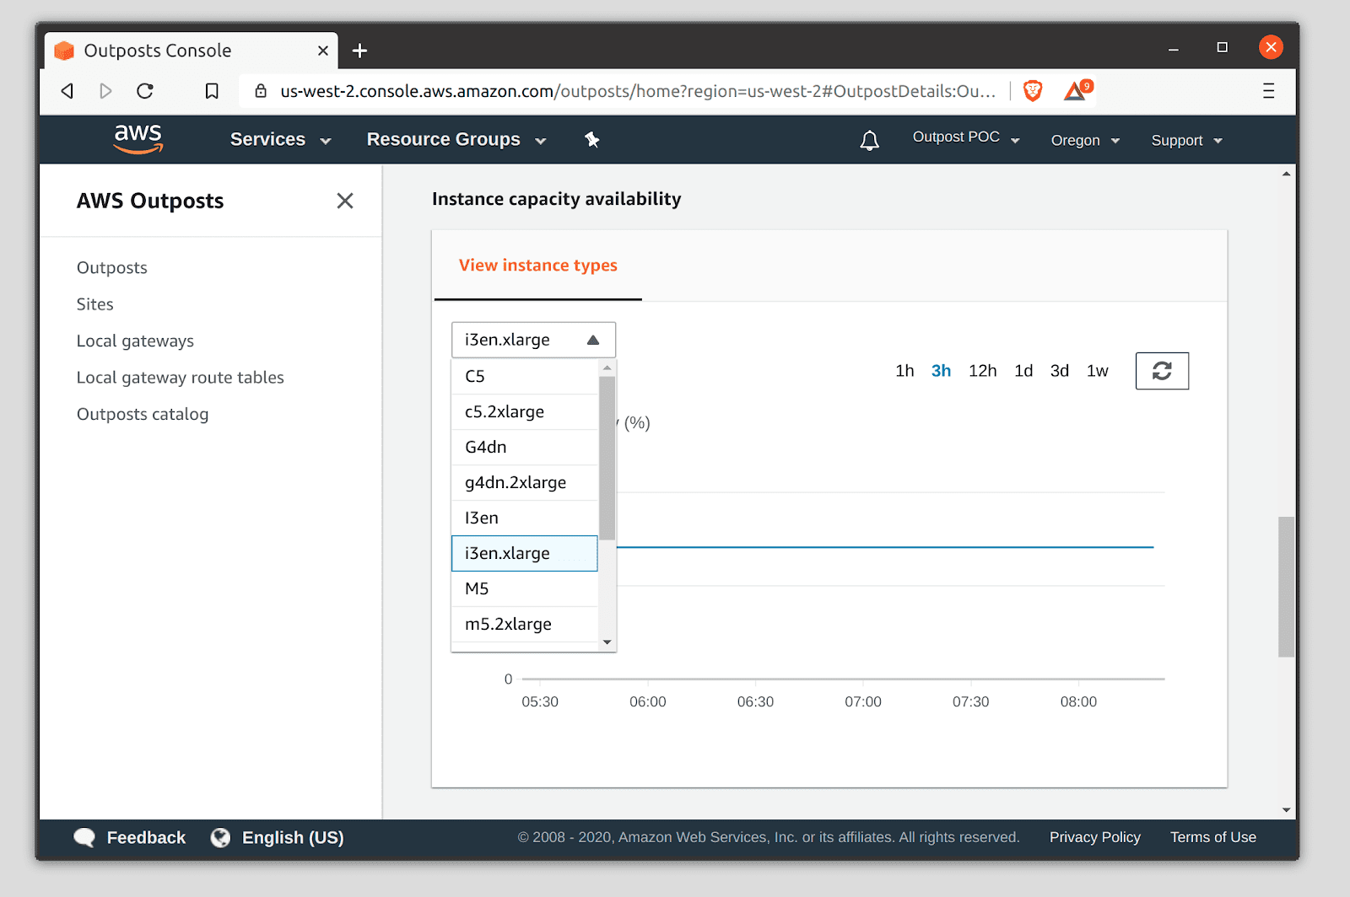The width and height of the screenshot is (1350, 897).
Task: Select M5 instance family
Action: (x=525, y=588)
